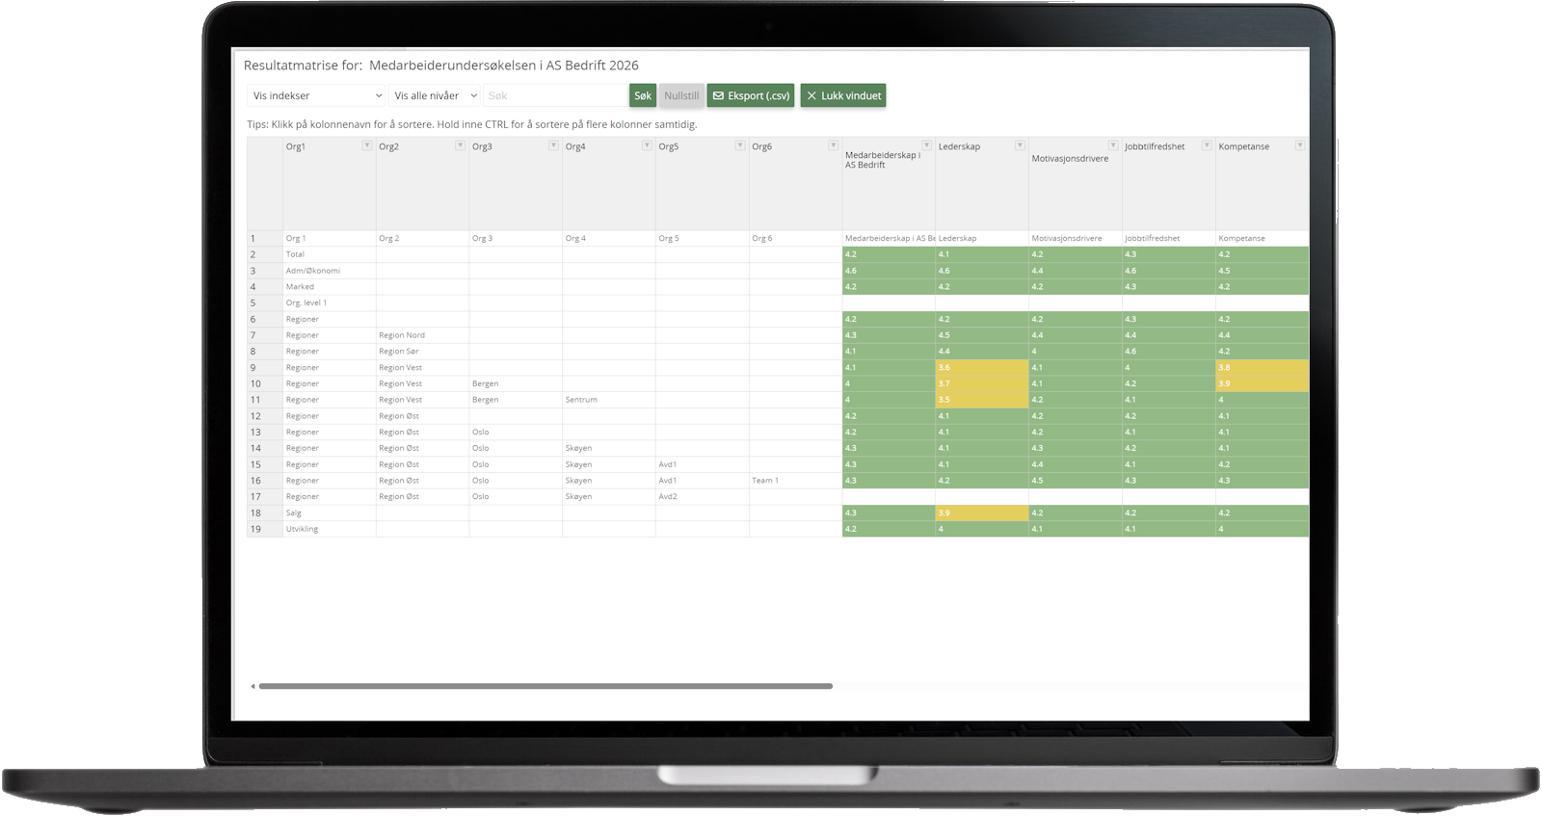Open the Org4 column filter icon
1542x816 pixels.
pyautogui.click(x=647, y=145)
